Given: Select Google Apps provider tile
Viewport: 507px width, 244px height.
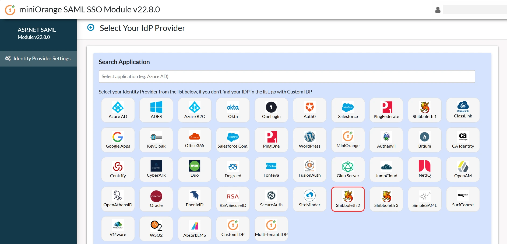Looking at the screenshot, I should (x=118, y=140).
